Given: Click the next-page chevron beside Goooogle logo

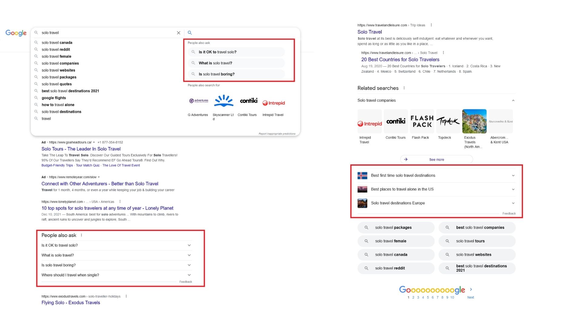Looking at the screenshot, I should tap(471, 290).
